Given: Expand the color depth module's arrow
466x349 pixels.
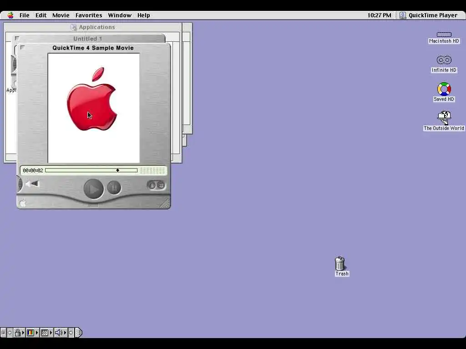Looking at the screenshot, I should tap(37, 333).
